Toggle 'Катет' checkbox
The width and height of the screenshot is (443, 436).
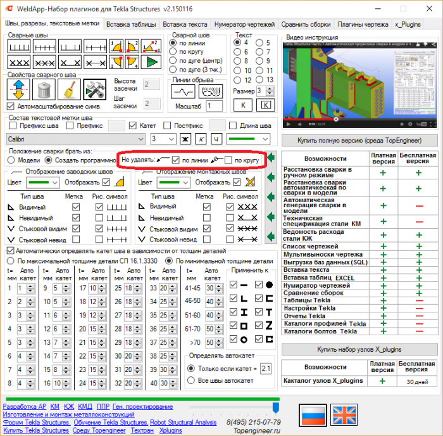(132, 125)
